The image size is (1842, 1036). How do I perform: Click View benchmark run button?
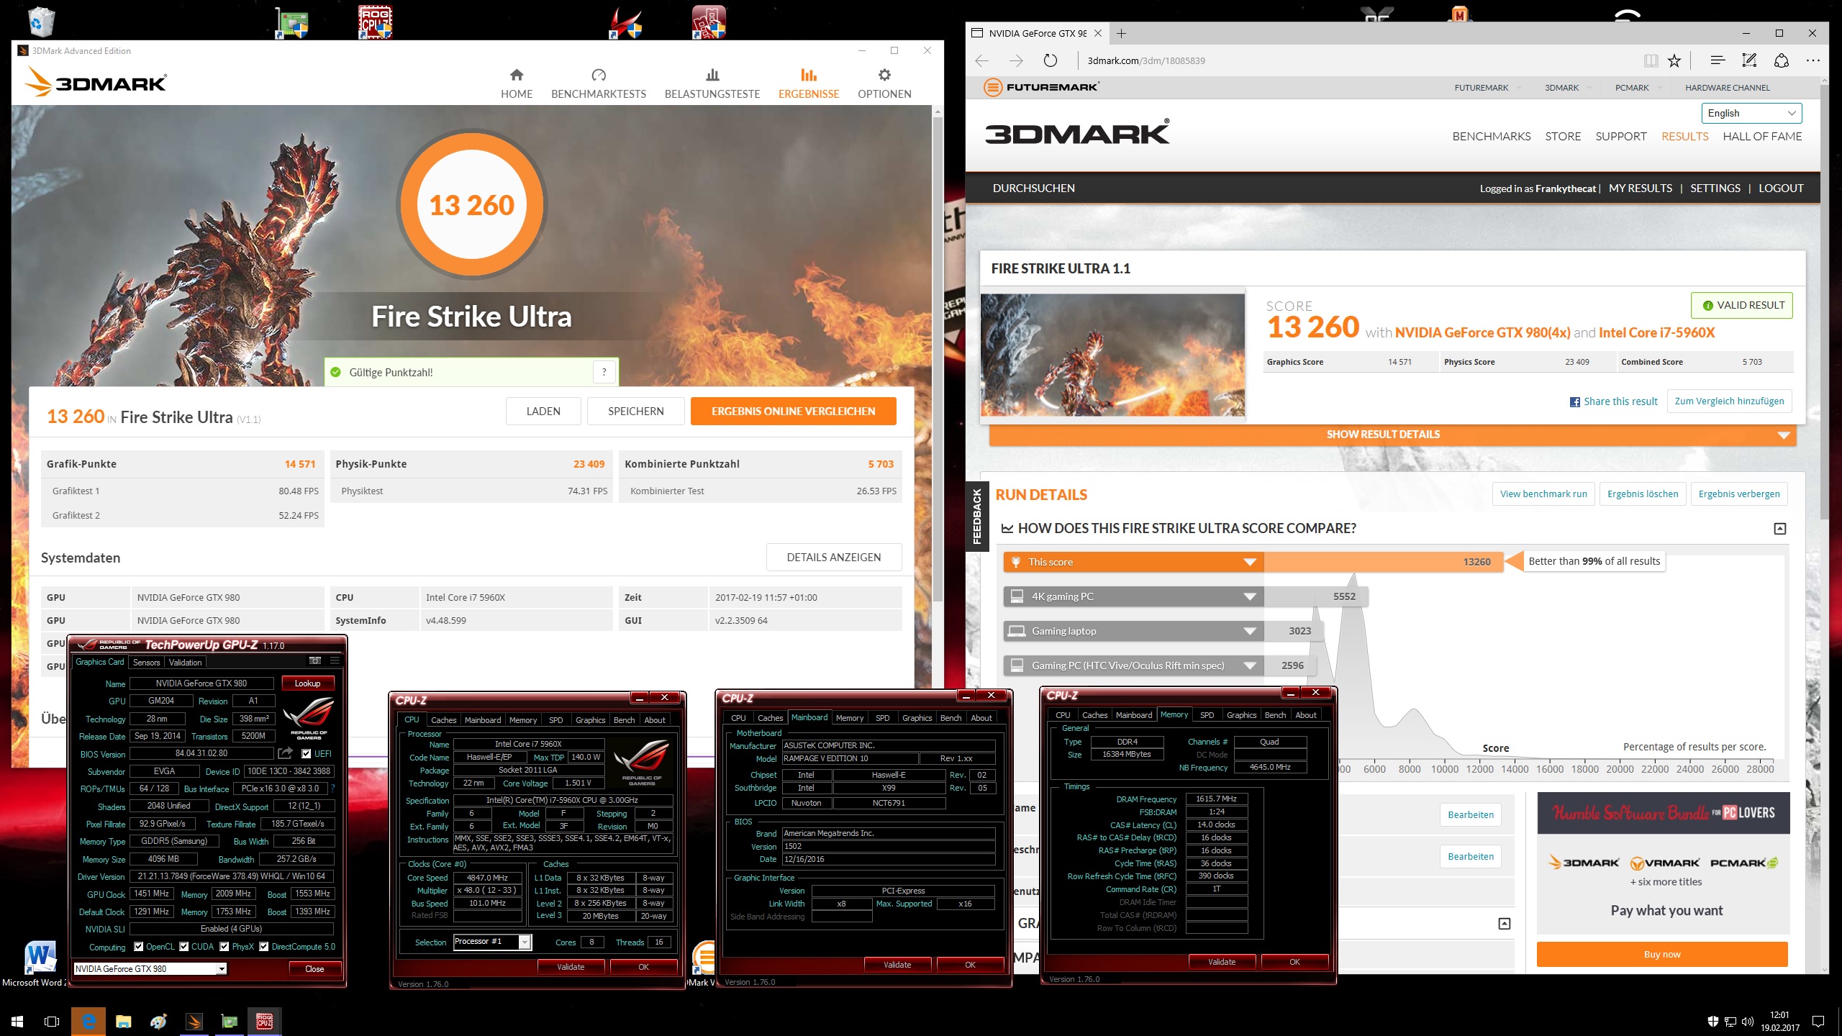(x=1543, y=494)
